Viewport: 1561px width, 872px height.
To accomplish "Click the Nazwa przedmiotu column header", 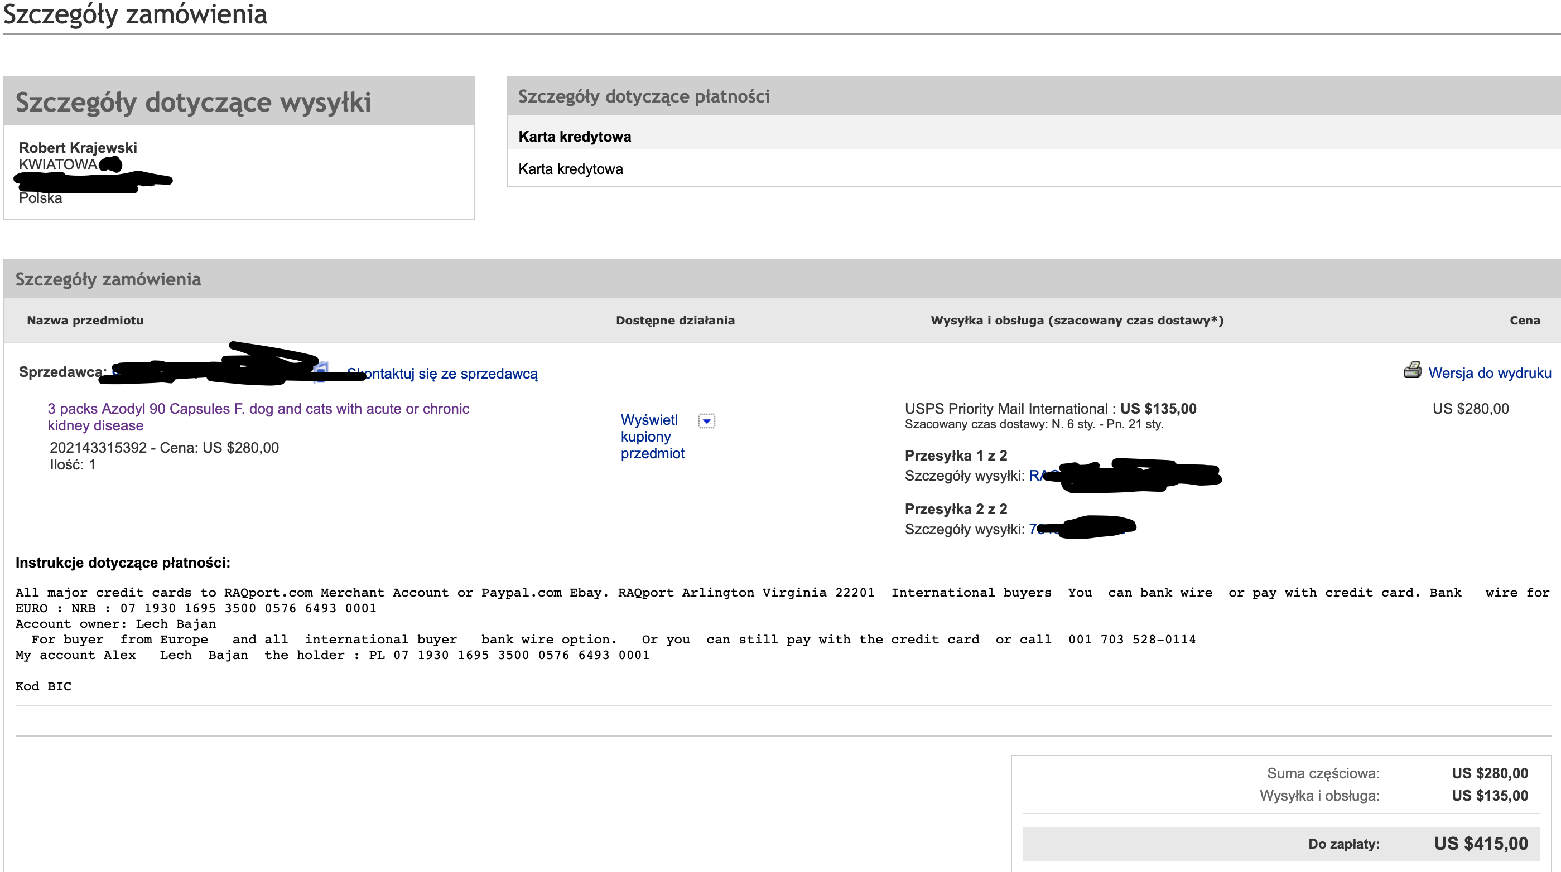I will pyautogui.click(x=85, y=321).
